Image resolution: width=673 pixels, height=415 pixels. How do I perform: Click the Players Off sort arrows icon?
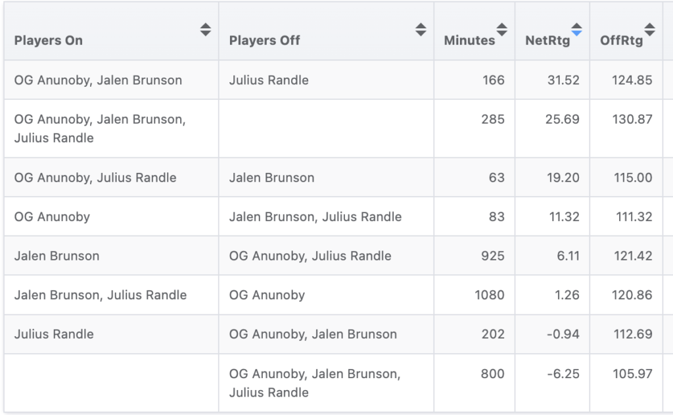[421, 30]
